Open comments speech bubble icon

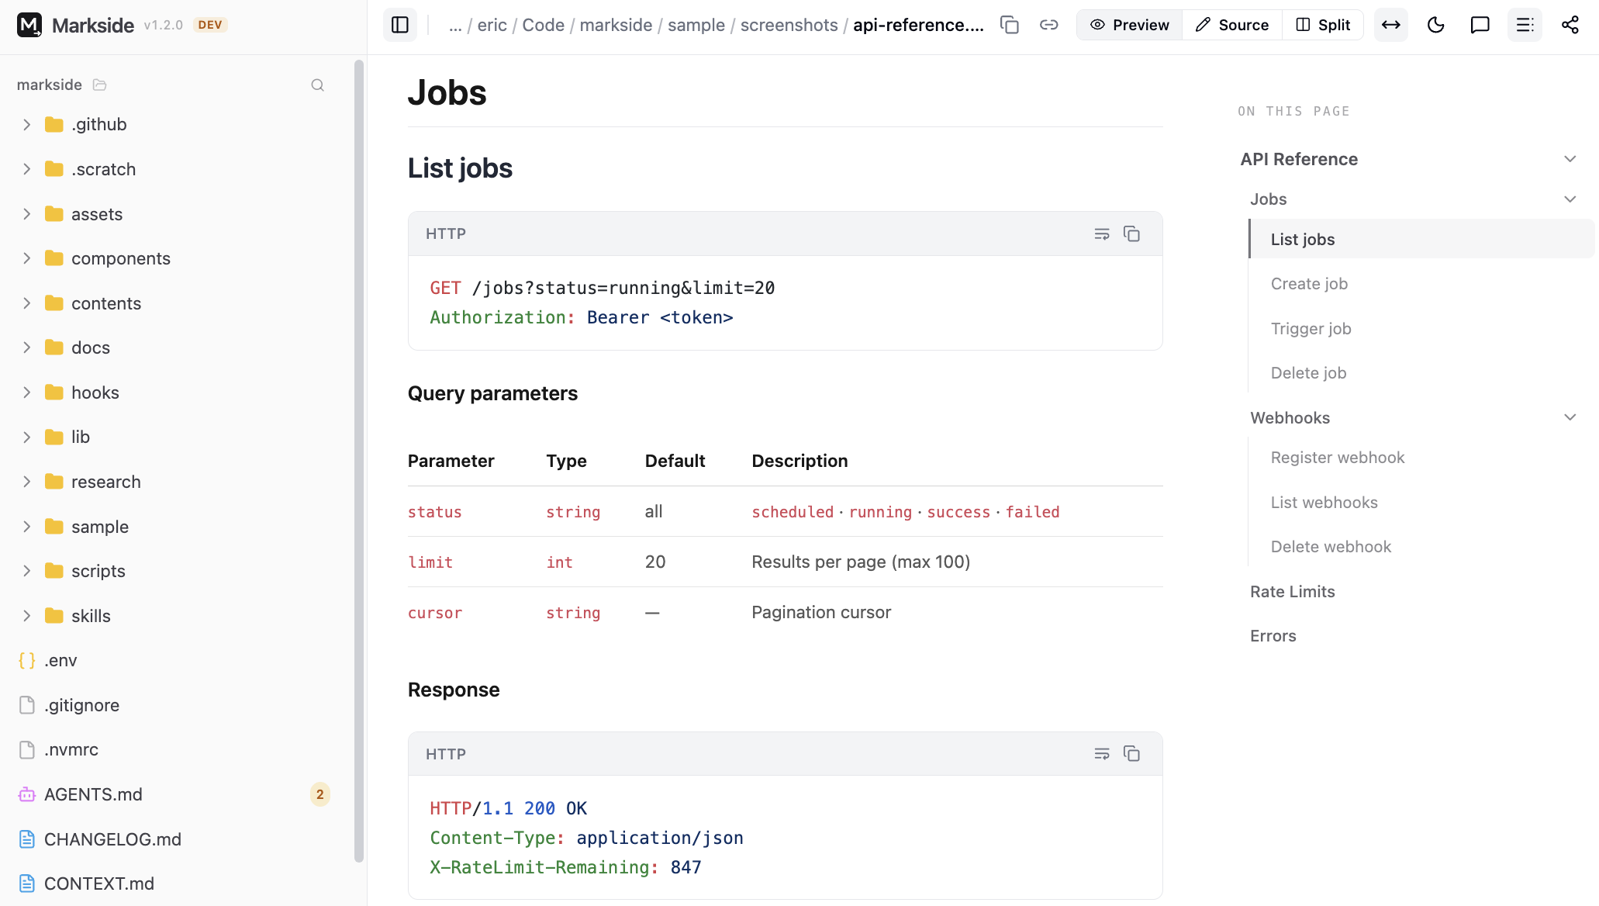point(1480,25)
